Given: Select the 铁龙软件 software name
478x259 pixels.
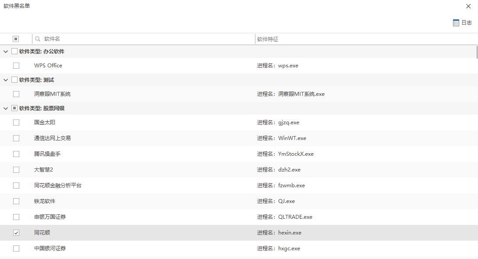Looking at the screenshot, I should coord(45,201).
